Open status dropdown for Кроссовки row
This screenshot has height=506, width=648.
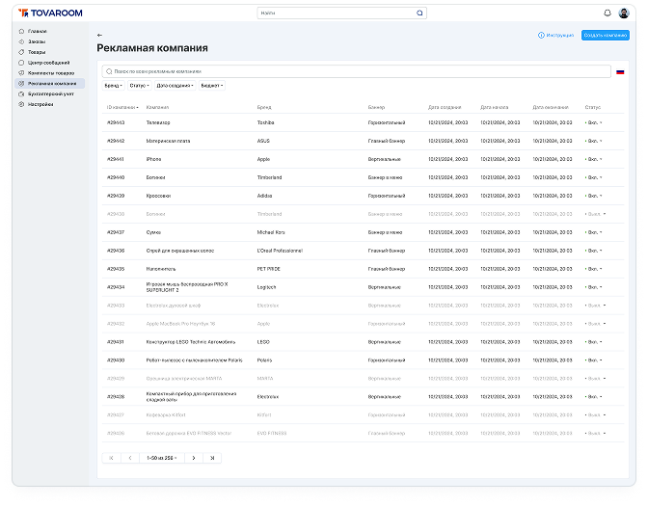click(x=594, y=196)
